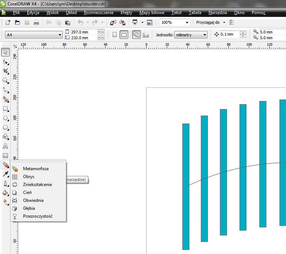Click the Przyciągaj do button
286x254 pixels.
point(211,22)
